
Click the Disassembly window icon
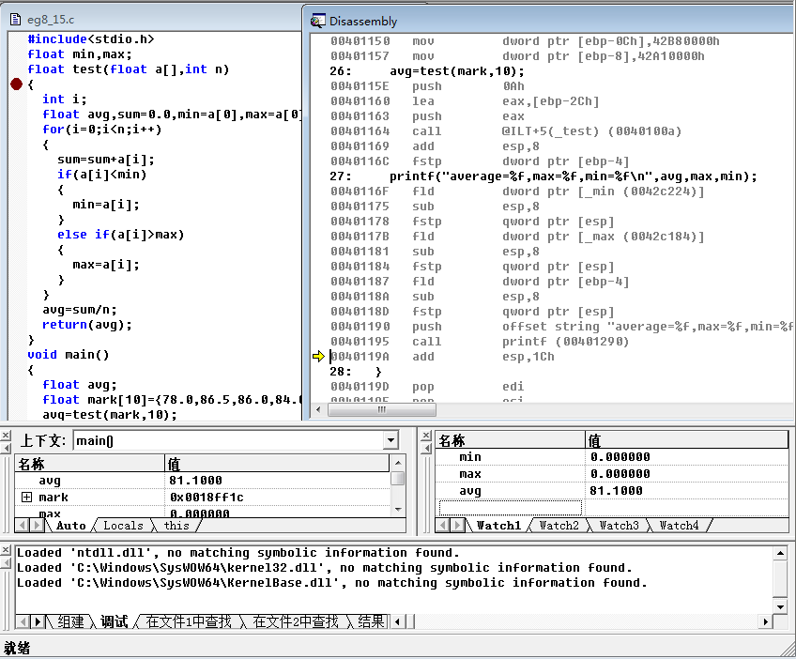(318, 21)
